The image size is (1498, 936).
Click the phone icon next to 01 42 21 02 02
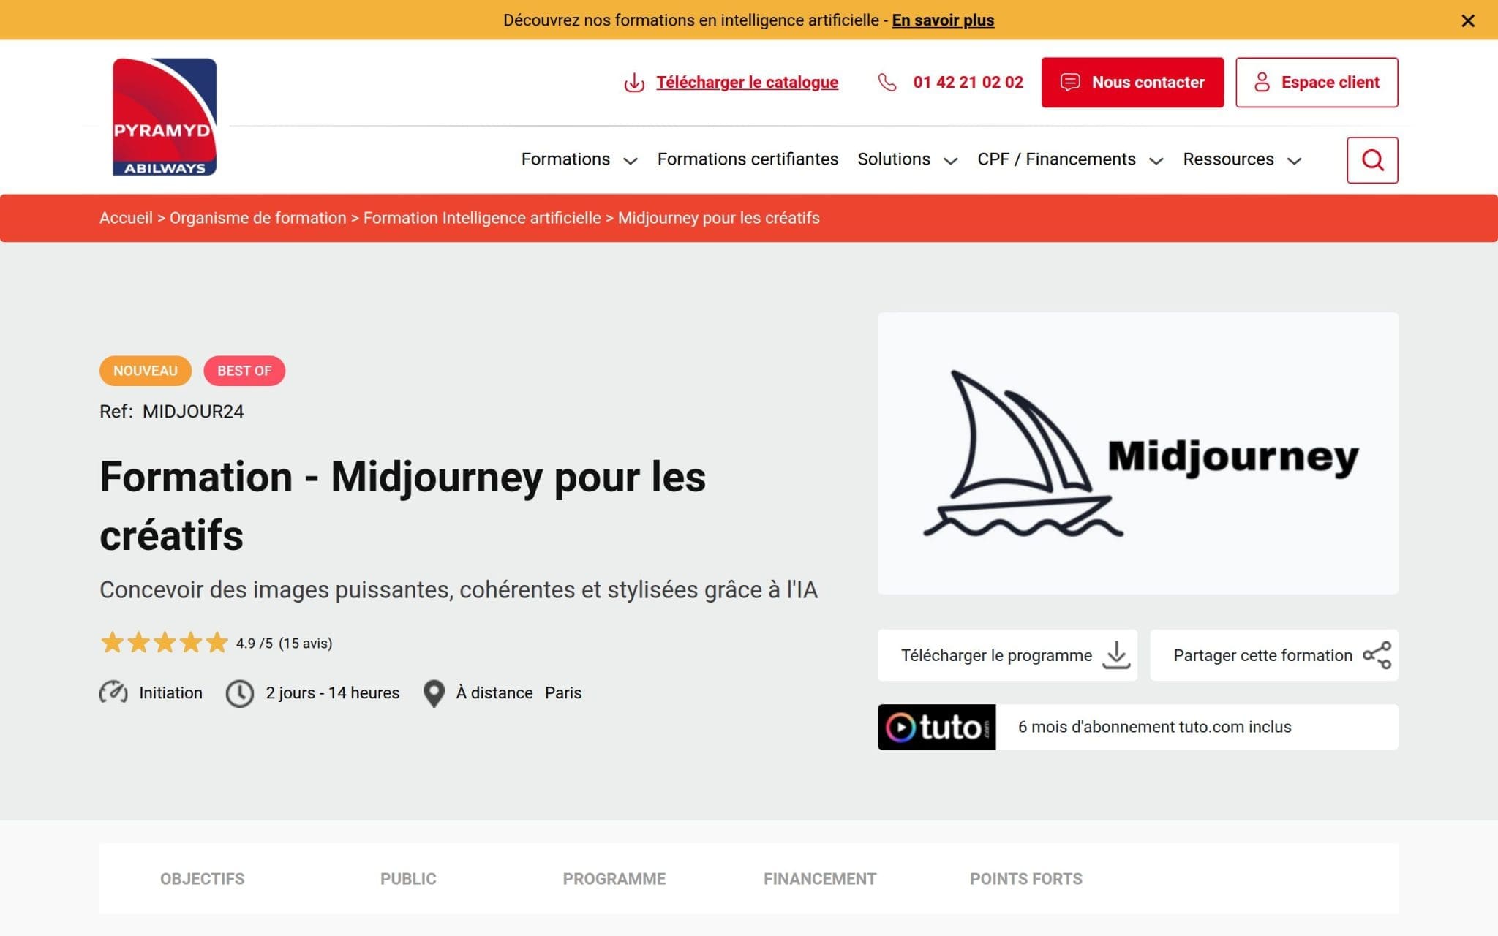click(887, 83)
